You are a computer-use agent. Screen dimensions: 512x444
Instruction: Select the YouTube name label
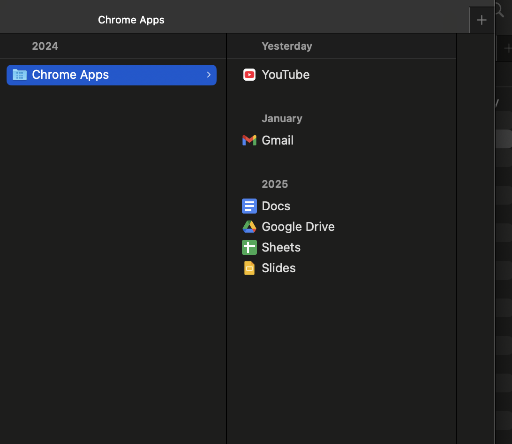click(x=286, y=75)
